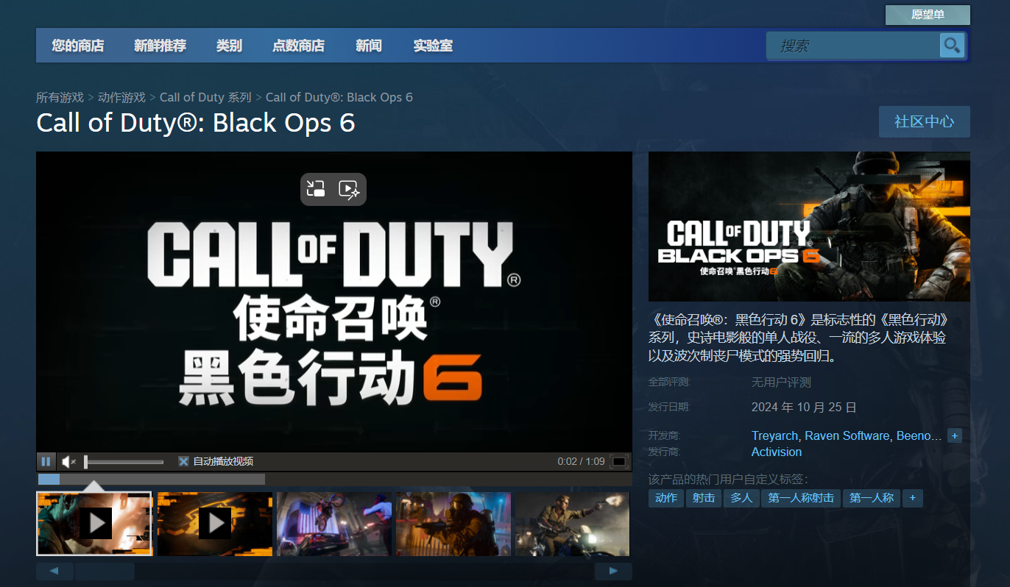Viewport: 1010px width, 587px height.
Task: Open the 社区中心 page
Action: point(925,121)
